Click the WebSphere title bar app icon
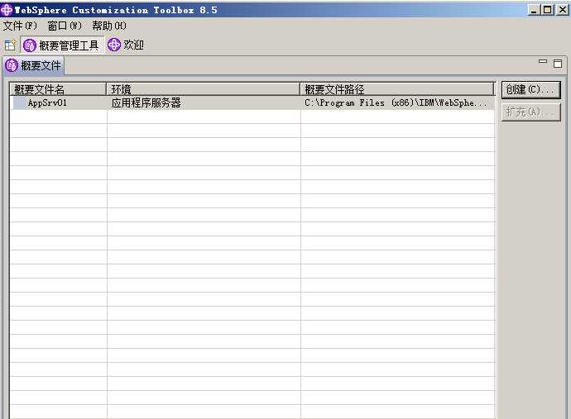This screenshot has height=419, width=571. point(6,9)
